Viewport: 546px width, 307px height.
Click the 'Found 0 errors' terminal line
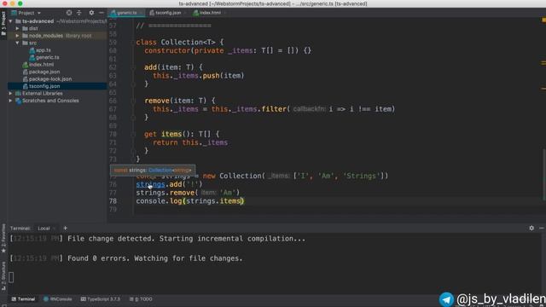pyautogui.click(x=125, y=258)
